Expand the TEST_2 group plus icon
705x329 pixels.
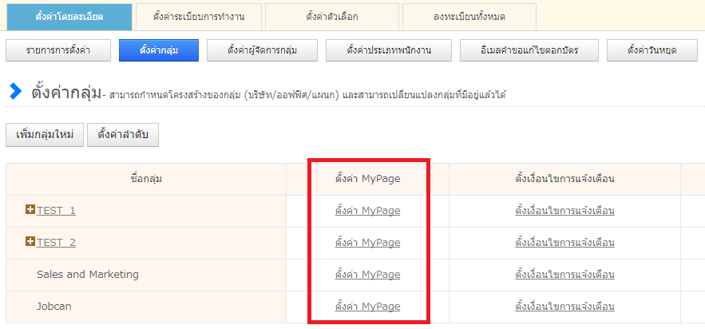tap(30, 242)
